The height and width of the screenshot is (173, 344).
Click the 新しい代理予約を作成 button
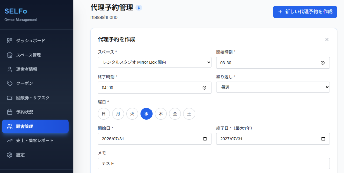(x=305, y=12)
